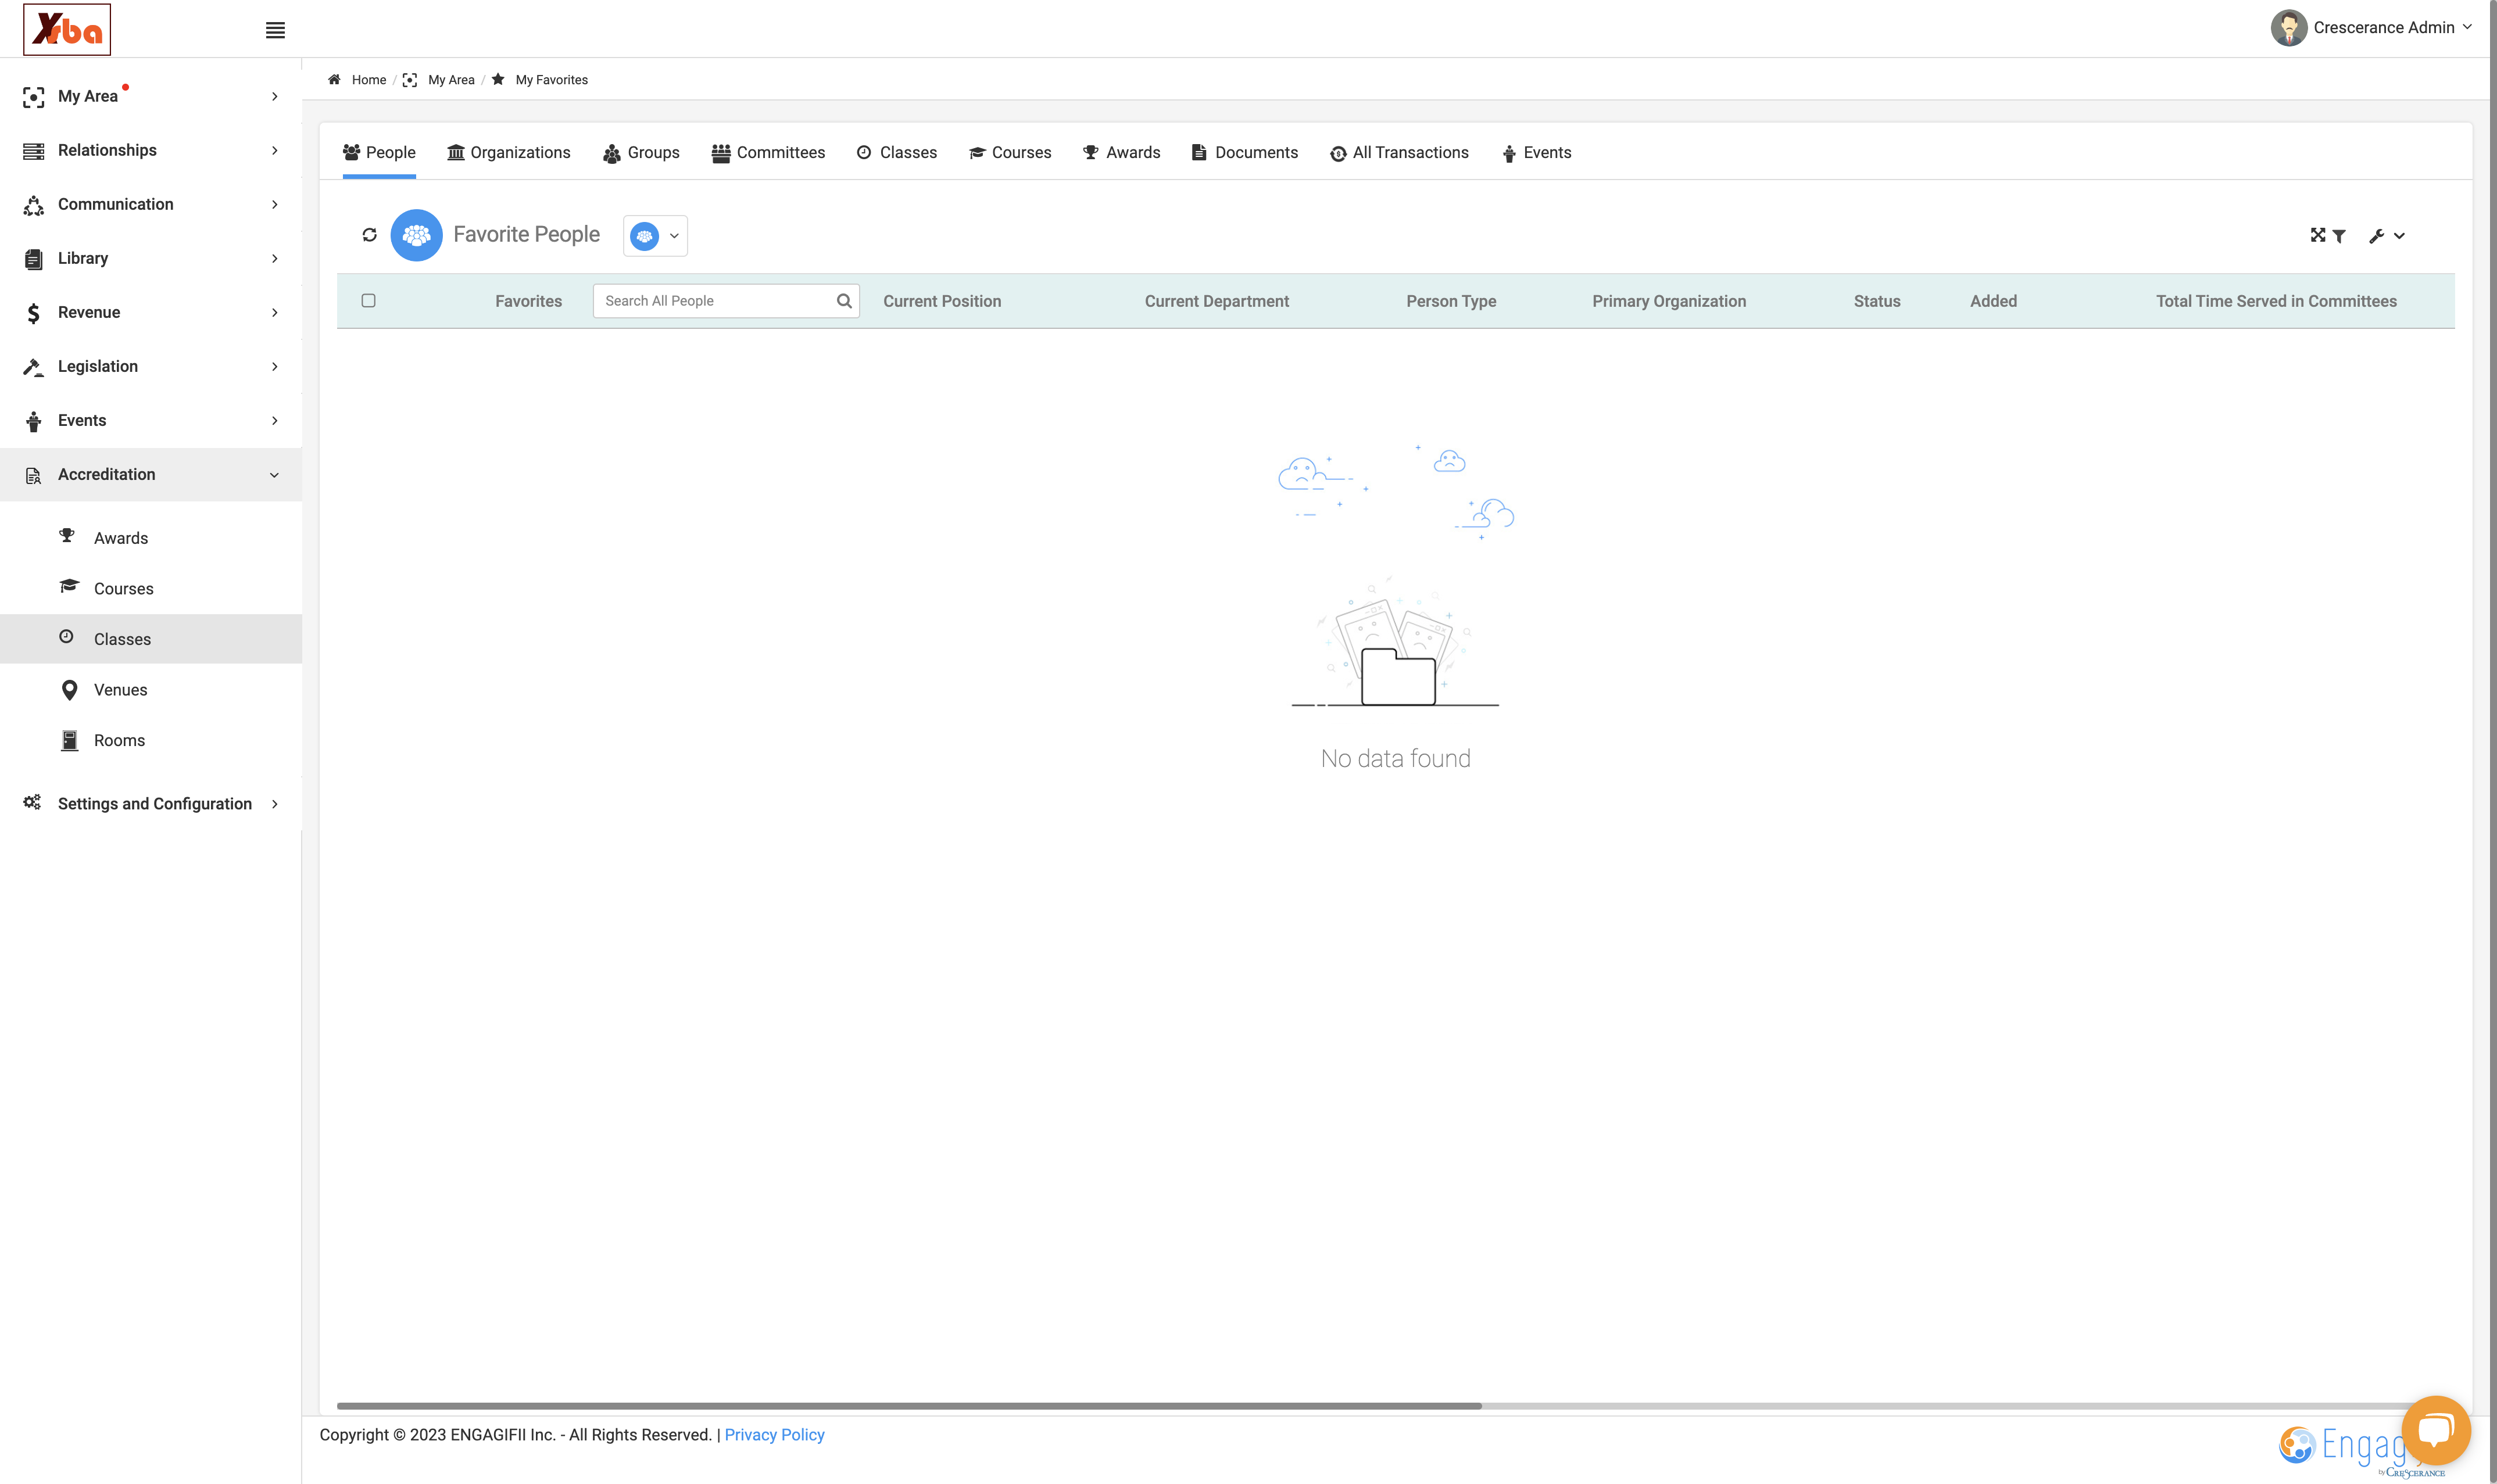Expand the Events sidebar menu
Screen dimensions: 2497x1484
click(x=150, y=420)
